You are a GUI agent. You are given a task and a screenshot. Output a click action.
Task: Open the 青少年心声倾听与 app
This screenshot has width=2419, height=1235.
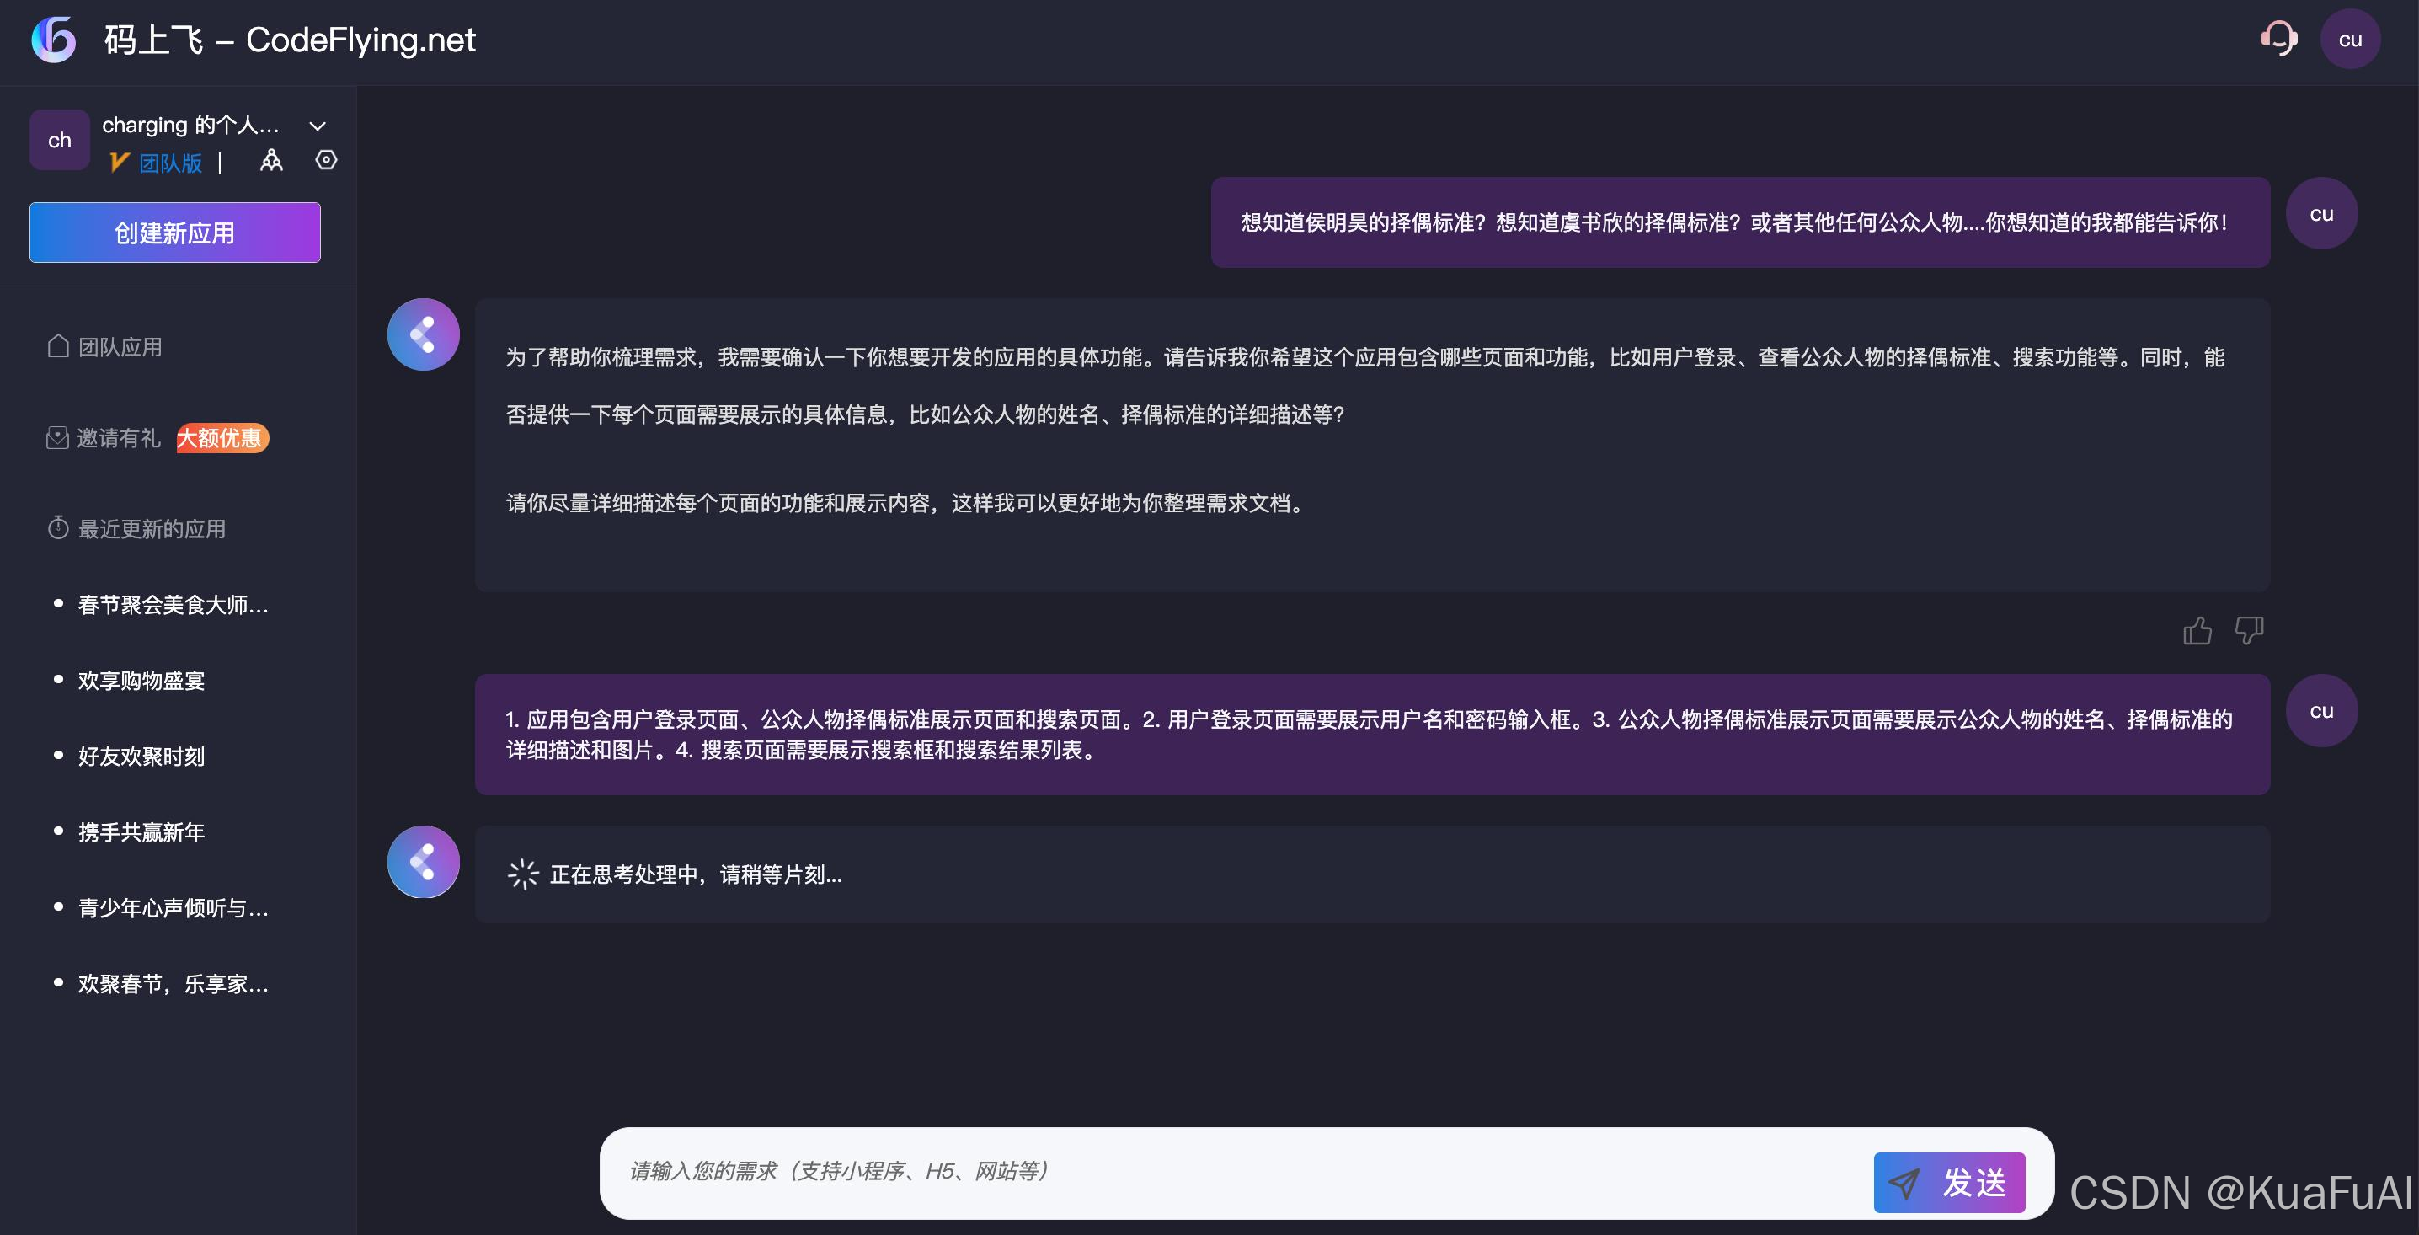click(173, 908)
